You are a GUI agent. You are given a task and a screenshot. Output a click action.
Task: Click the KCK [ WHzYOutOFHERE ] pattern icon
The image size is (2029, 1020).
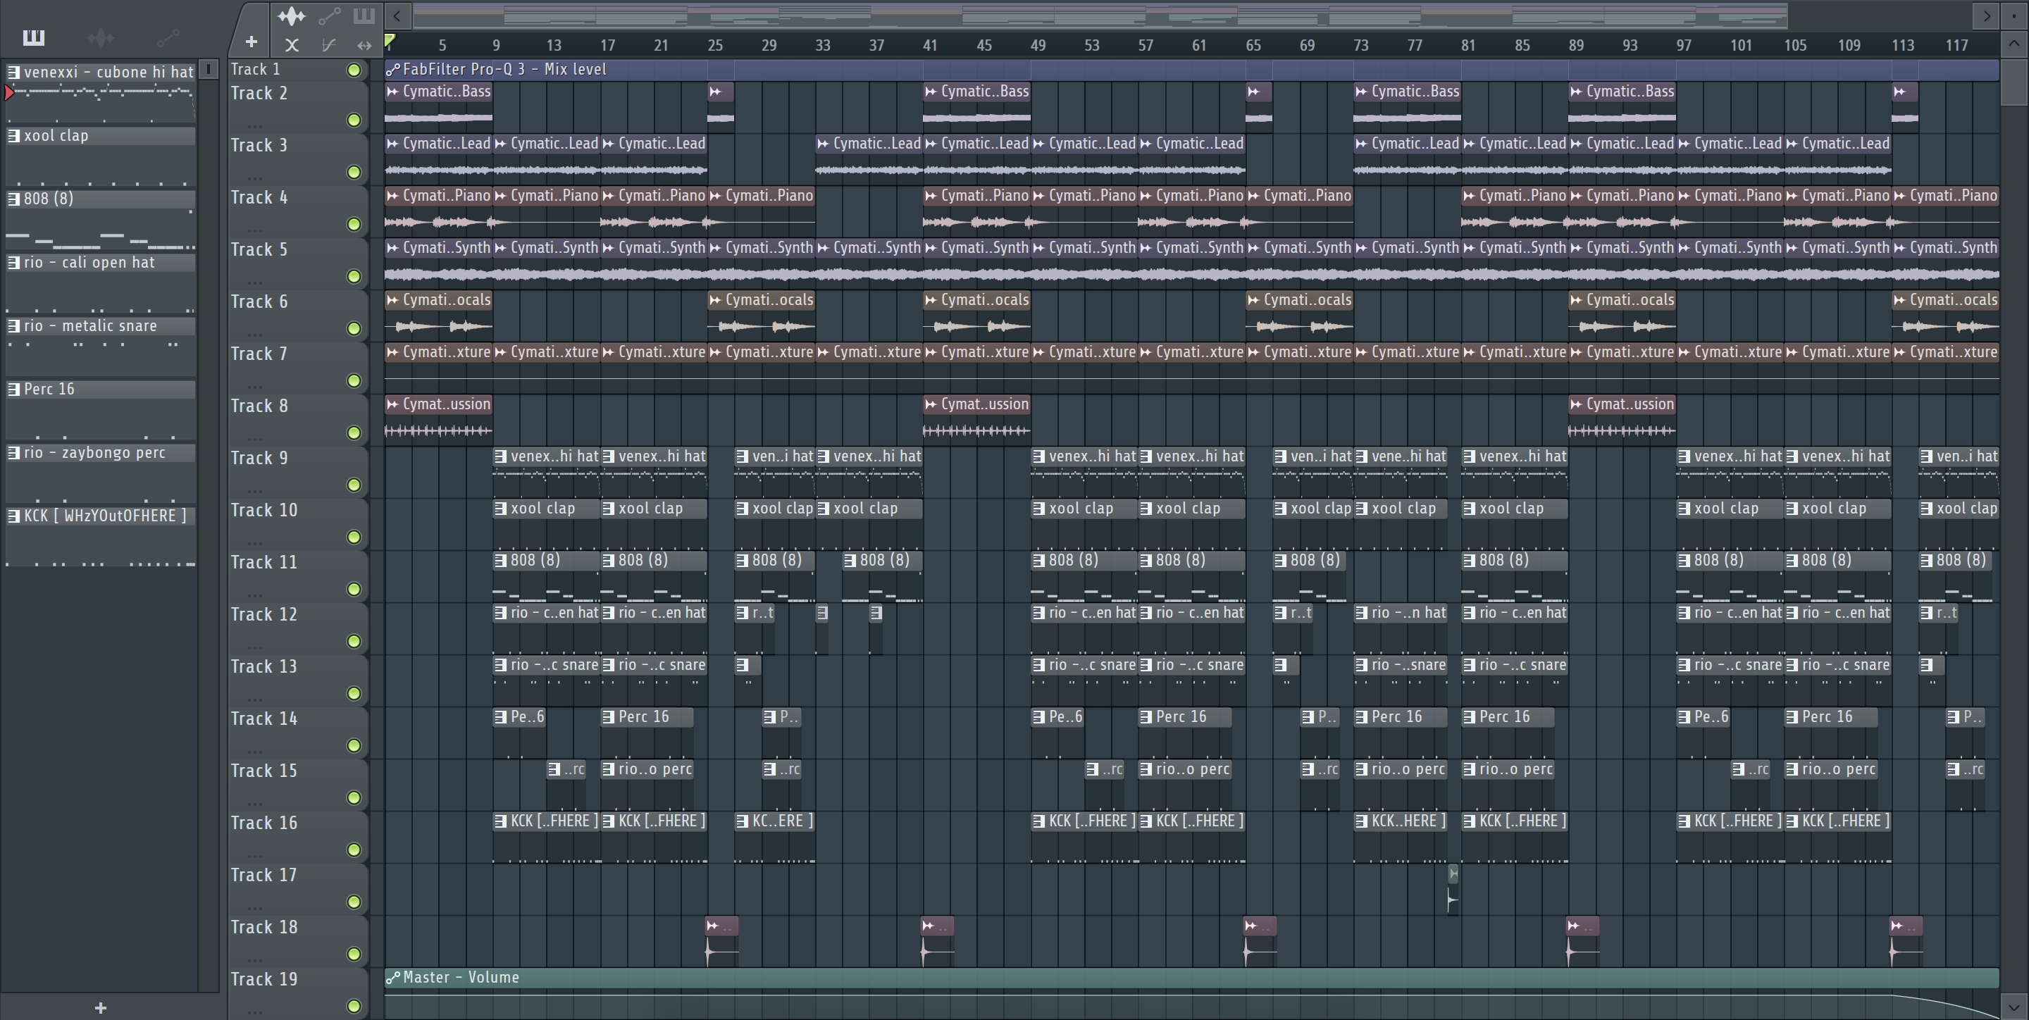tap(13, 516)
